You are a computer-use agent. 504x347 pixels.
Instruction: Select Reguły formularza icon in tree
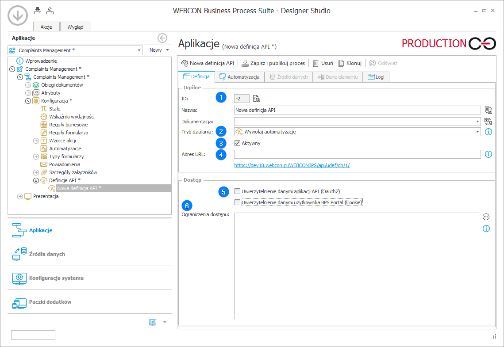pyautogui.click(x=44, y=133)
